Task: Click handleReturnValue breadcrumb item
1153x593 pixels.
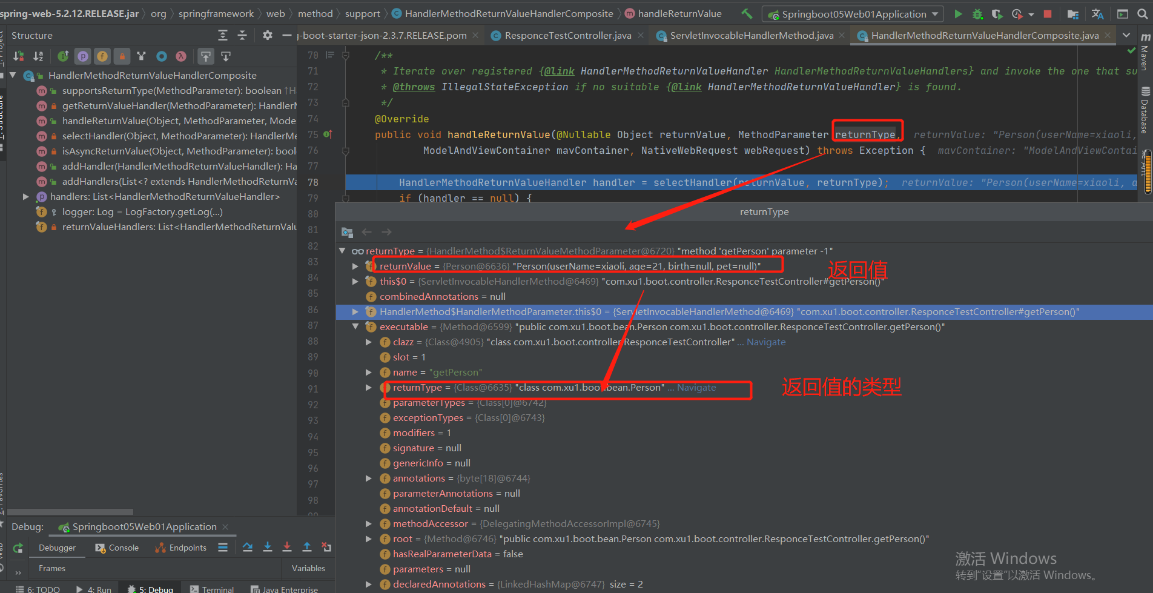Action: [x=679, y=13]
